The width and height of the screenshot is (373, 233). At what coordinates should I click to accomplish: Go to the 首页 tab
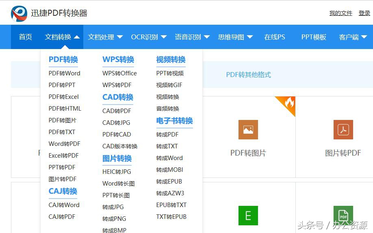click(x=25, y=37)
